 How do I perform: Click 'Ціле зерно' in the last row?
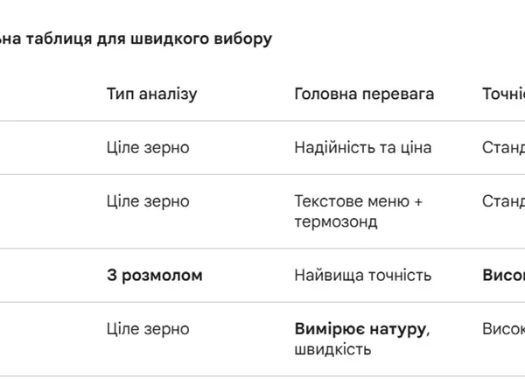click(148, 329)
